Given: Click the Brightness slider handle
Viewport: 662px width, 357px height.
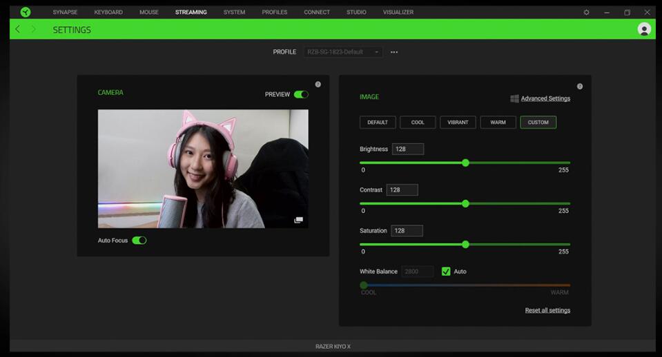Looking at the screenshot, I should tap(465, 163).
